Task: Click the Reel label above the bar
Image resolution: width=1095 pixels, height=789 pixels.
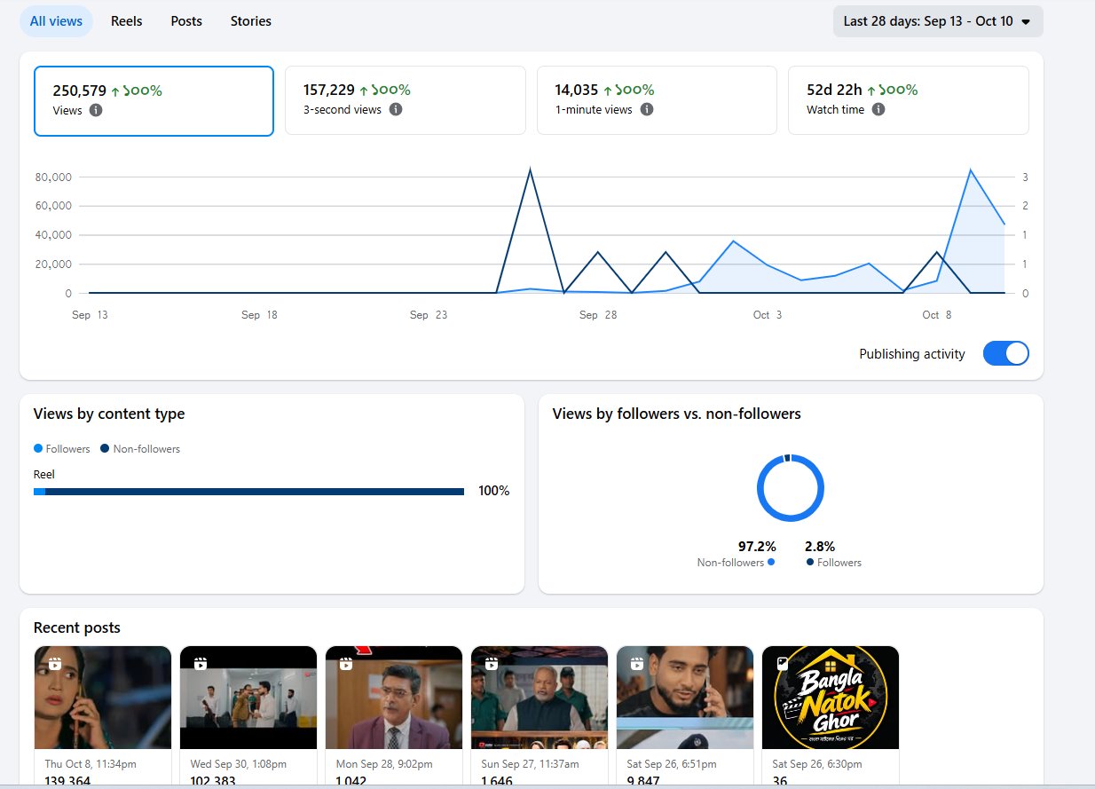Action: (x=44, y=475)
